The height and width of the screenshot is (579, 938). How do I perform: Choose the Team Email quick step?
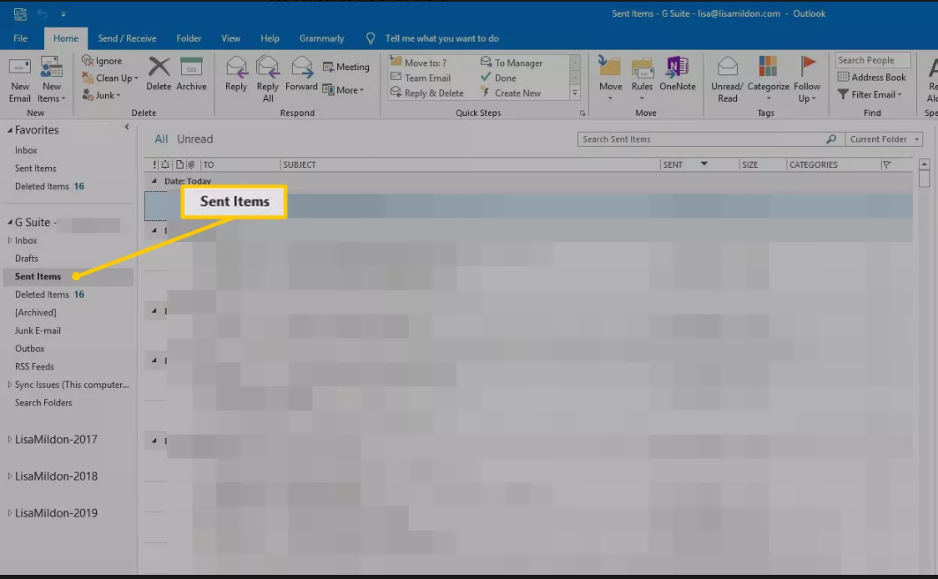point(421,78)
